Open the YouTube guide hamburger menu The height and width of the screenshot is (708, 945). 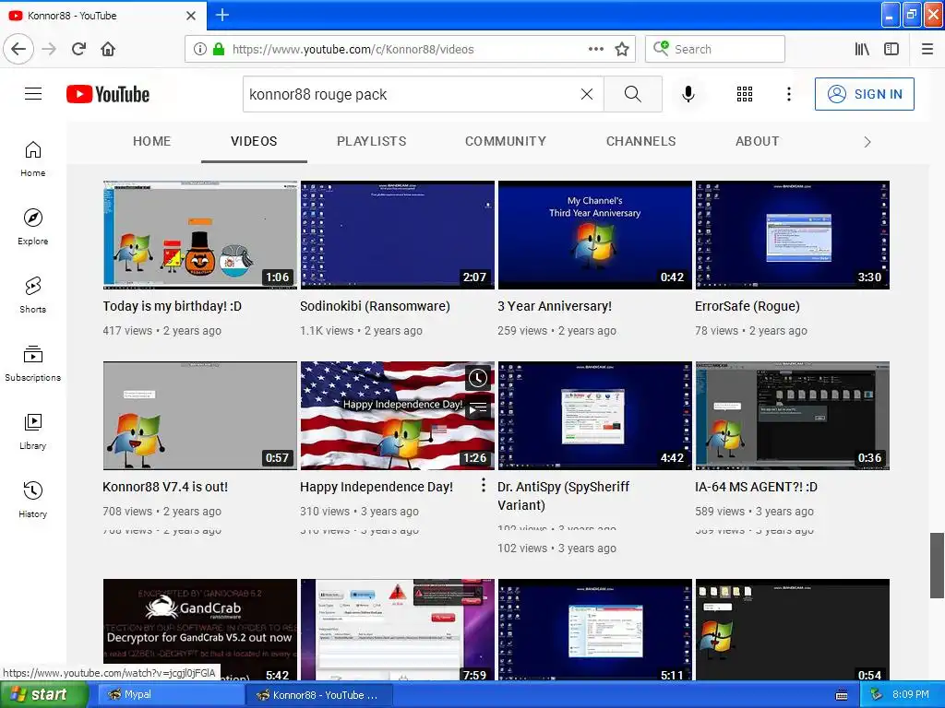pos(33,94)
